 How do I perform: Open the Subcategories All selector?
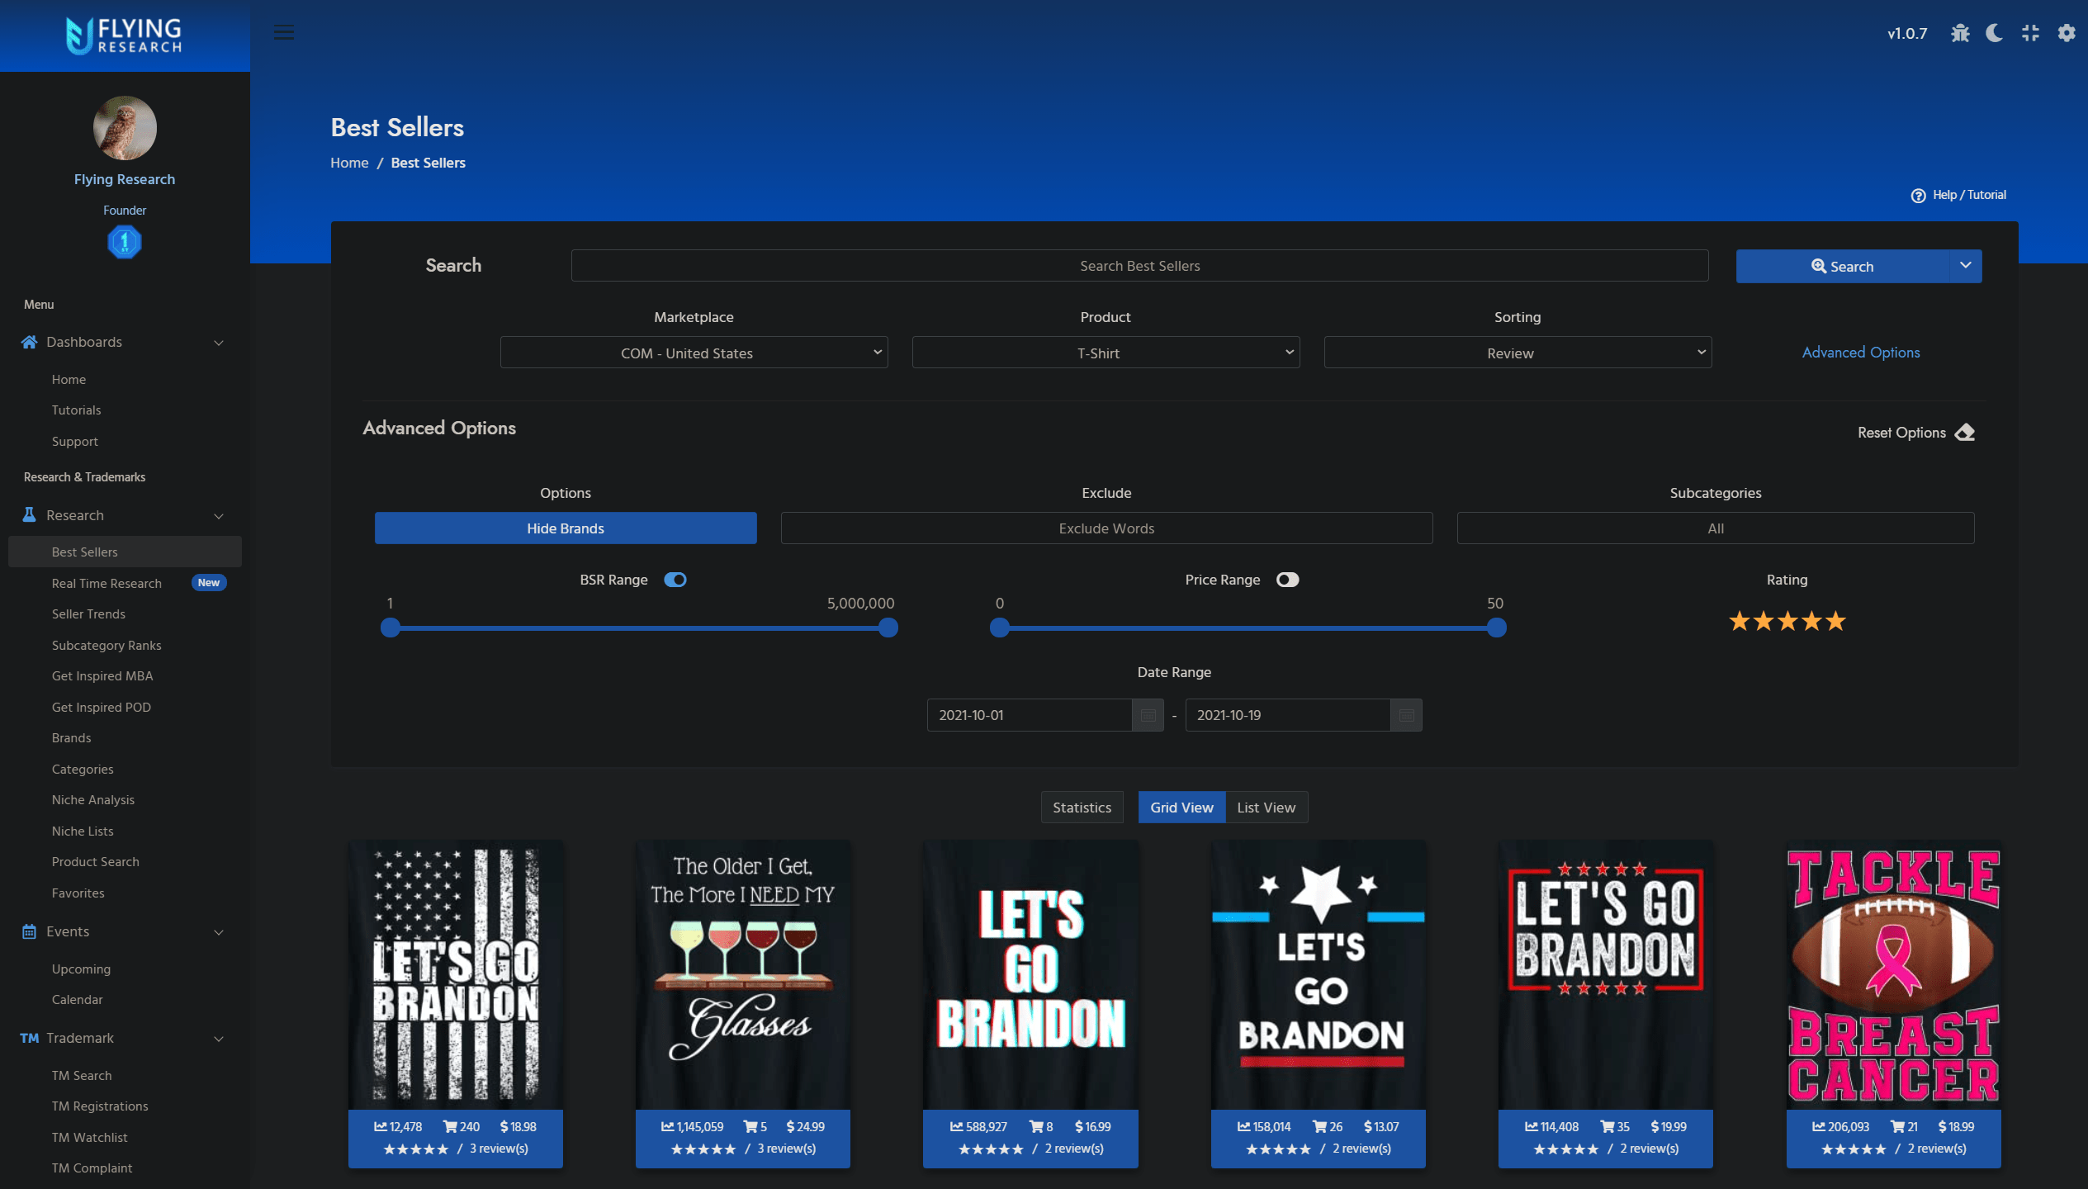click(1716, 528)
